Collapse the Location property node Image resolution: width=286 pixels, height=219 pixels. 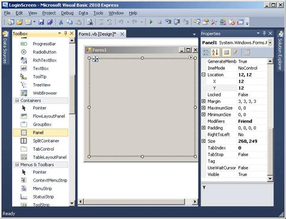(203, 75)
